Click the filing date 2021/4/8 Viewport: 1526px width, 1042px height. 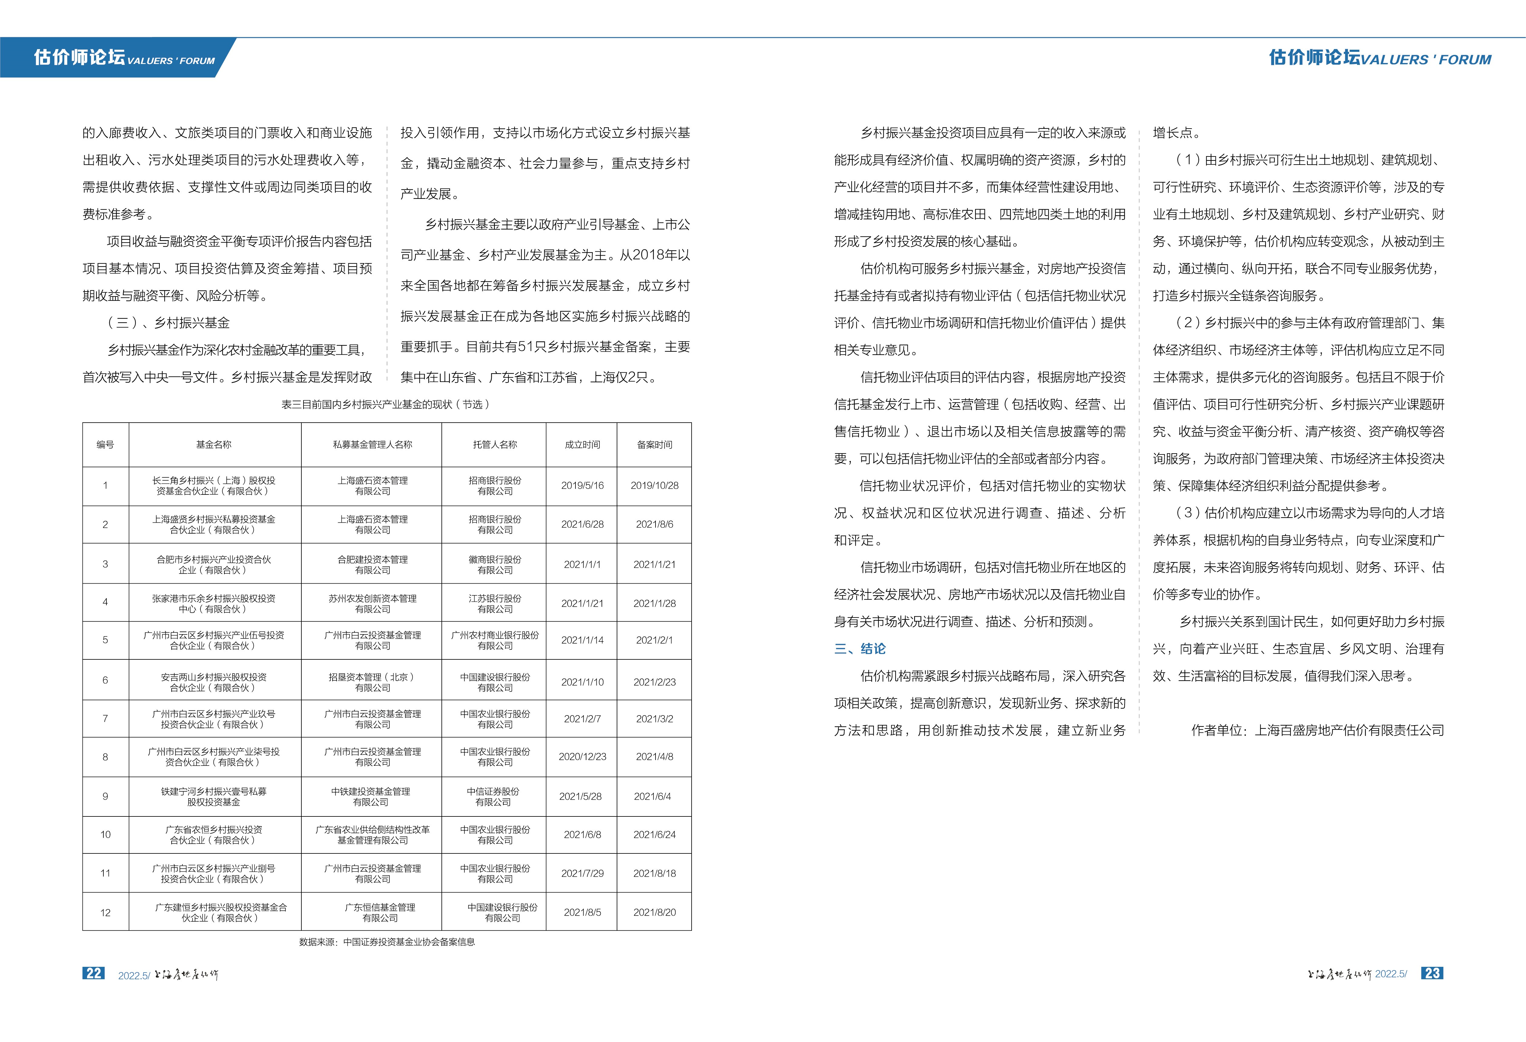(x=655, y=757)
